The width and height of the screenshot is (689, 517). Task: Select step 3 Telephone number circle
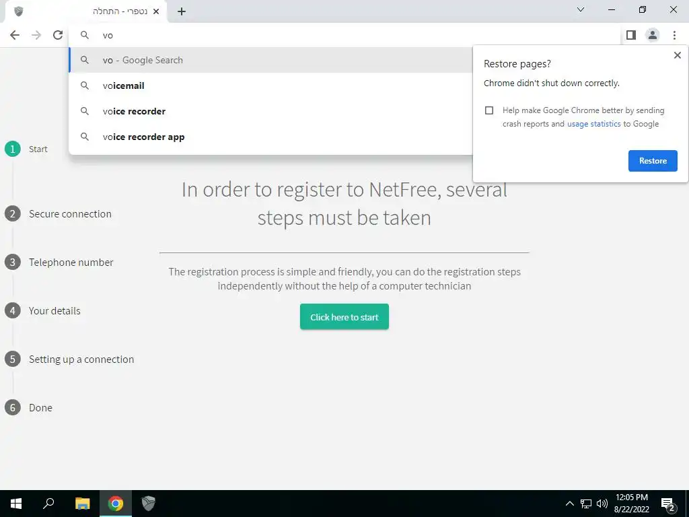[x=13, y=262]
